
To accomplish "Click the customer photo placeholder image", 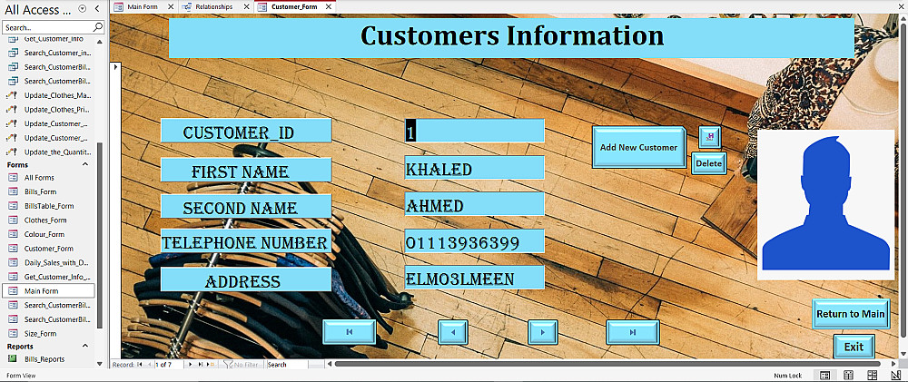I will (x=825, y=205).
